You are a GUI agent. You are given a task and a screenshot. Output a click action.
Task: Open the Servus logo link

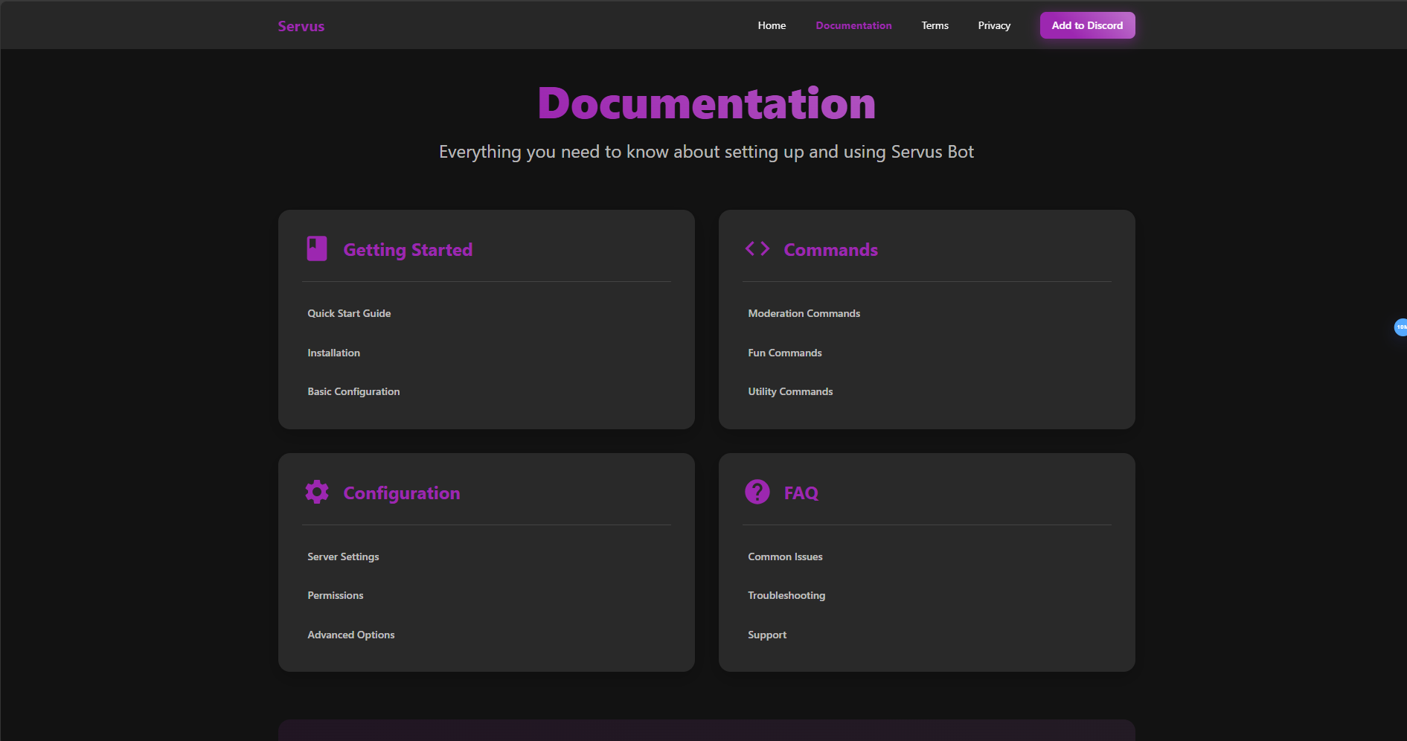tap(301, 26)
